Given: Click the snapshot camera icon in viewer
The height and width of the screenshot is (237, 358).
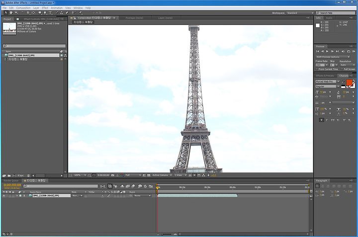Looking at the screenshot, I should (113, 175).
